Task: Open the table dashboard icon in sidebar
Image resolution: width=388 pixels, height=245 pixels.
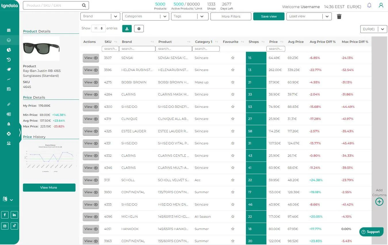Action: (x=9, y=30)
